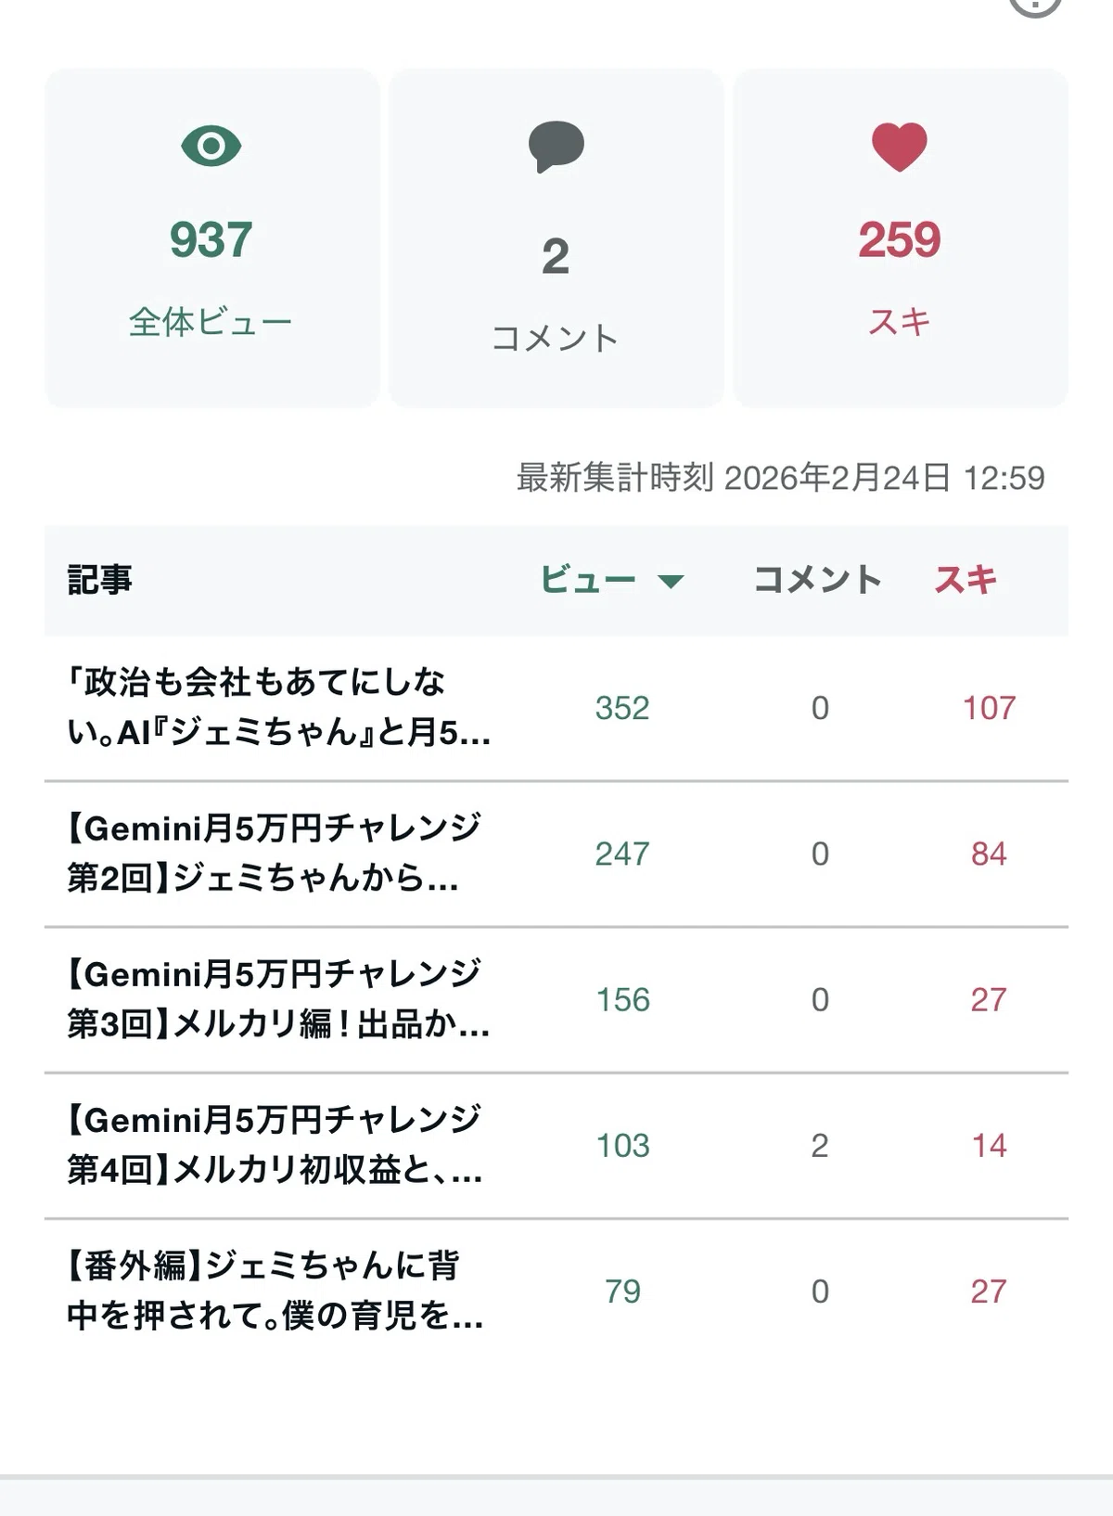
Task: Open Gemini月5万円チャレンジ第3回 メルカリ編 article
Action: [x=278, y=999]
